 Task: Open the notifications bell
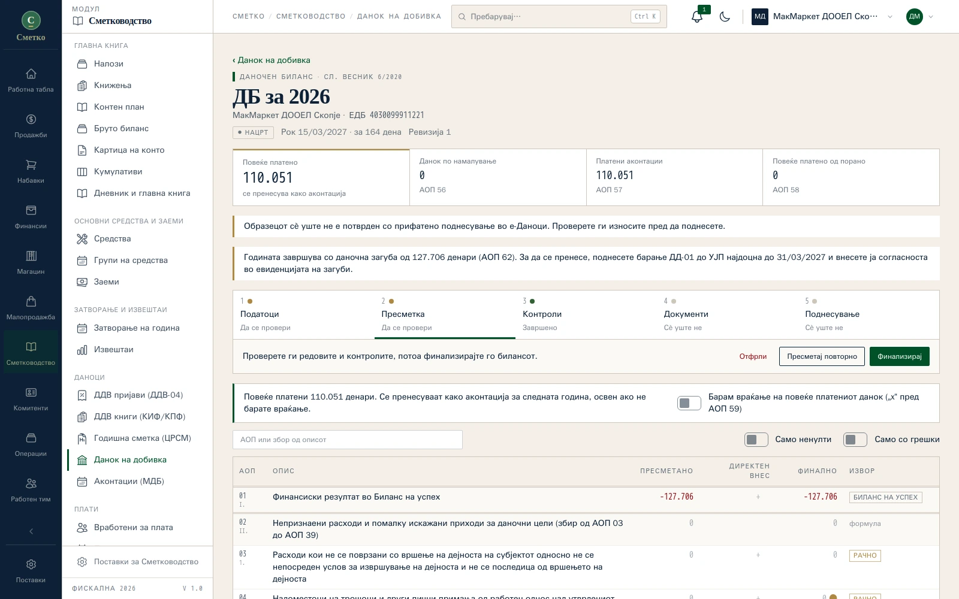coord(696,17)
